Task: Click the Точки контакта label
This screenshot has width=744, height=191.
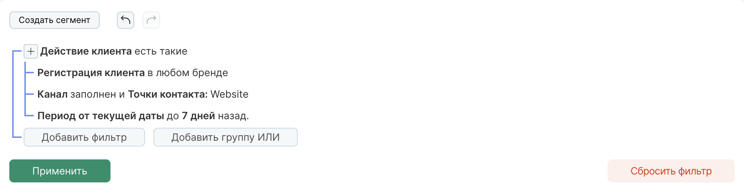Action: 168,94
